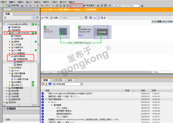
Task: Click the new project icon in toolbar
Action: click(2, 5)
